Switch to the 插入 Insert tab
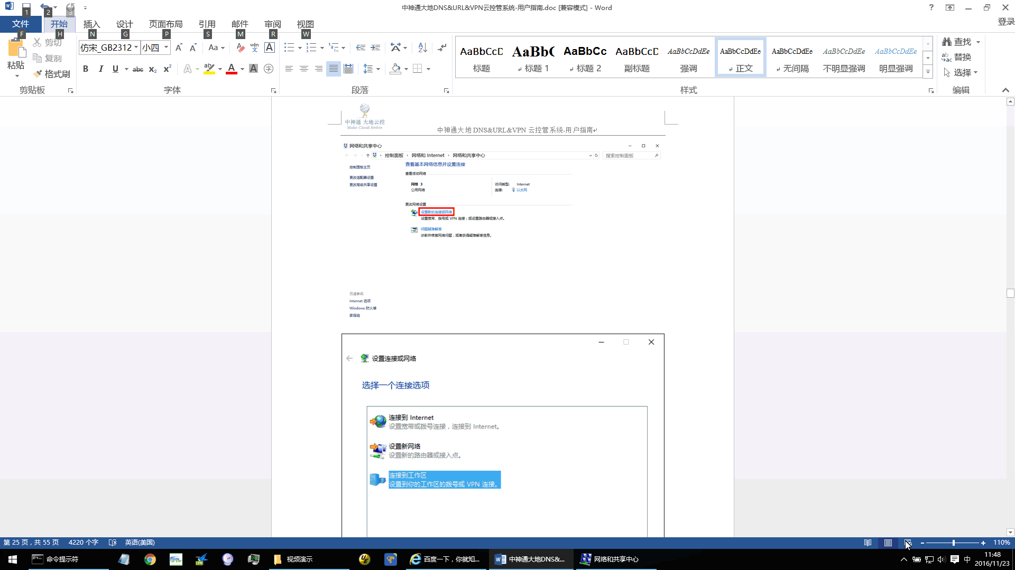The image size is (1015, 570). [91, 24]
